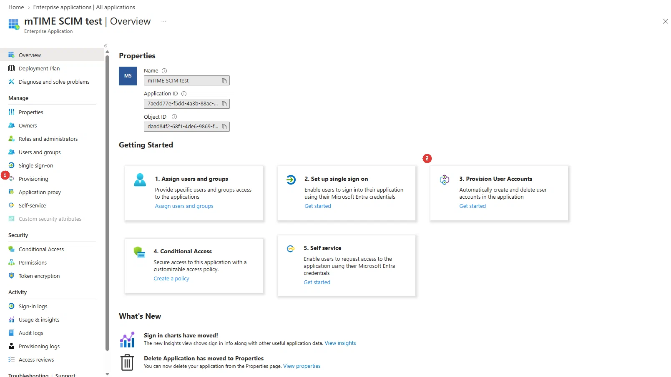Close the Overview blade
Viewport: 671px width, 377px height.
[665, 21]
